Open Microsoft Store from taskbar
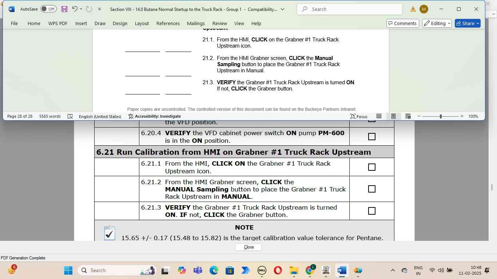 (230, 270)
